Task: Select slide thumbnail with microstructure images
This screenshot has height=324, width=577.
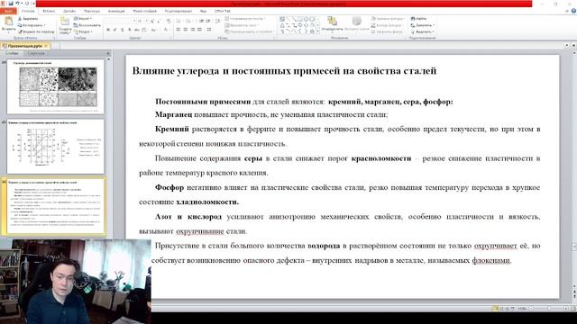Action: 56,86
